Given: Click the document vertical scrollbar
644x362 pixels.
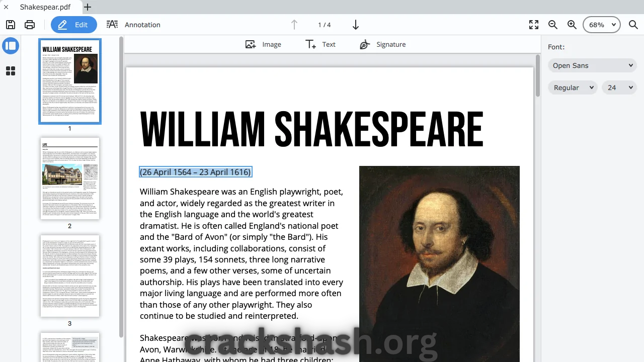Looking at the screenshot, I should [537, 75].
